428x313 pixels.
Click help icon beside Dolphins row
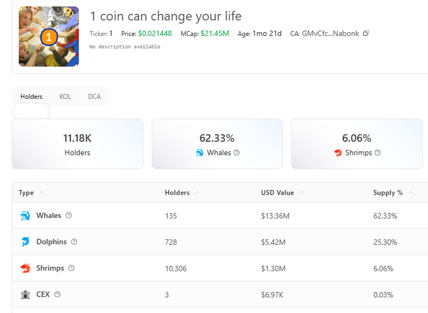click(74, 242)
